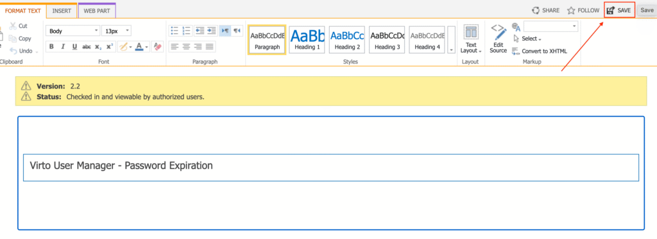Apply the Heading 3 style
This screenshot has height=239, width=657.
388,39
